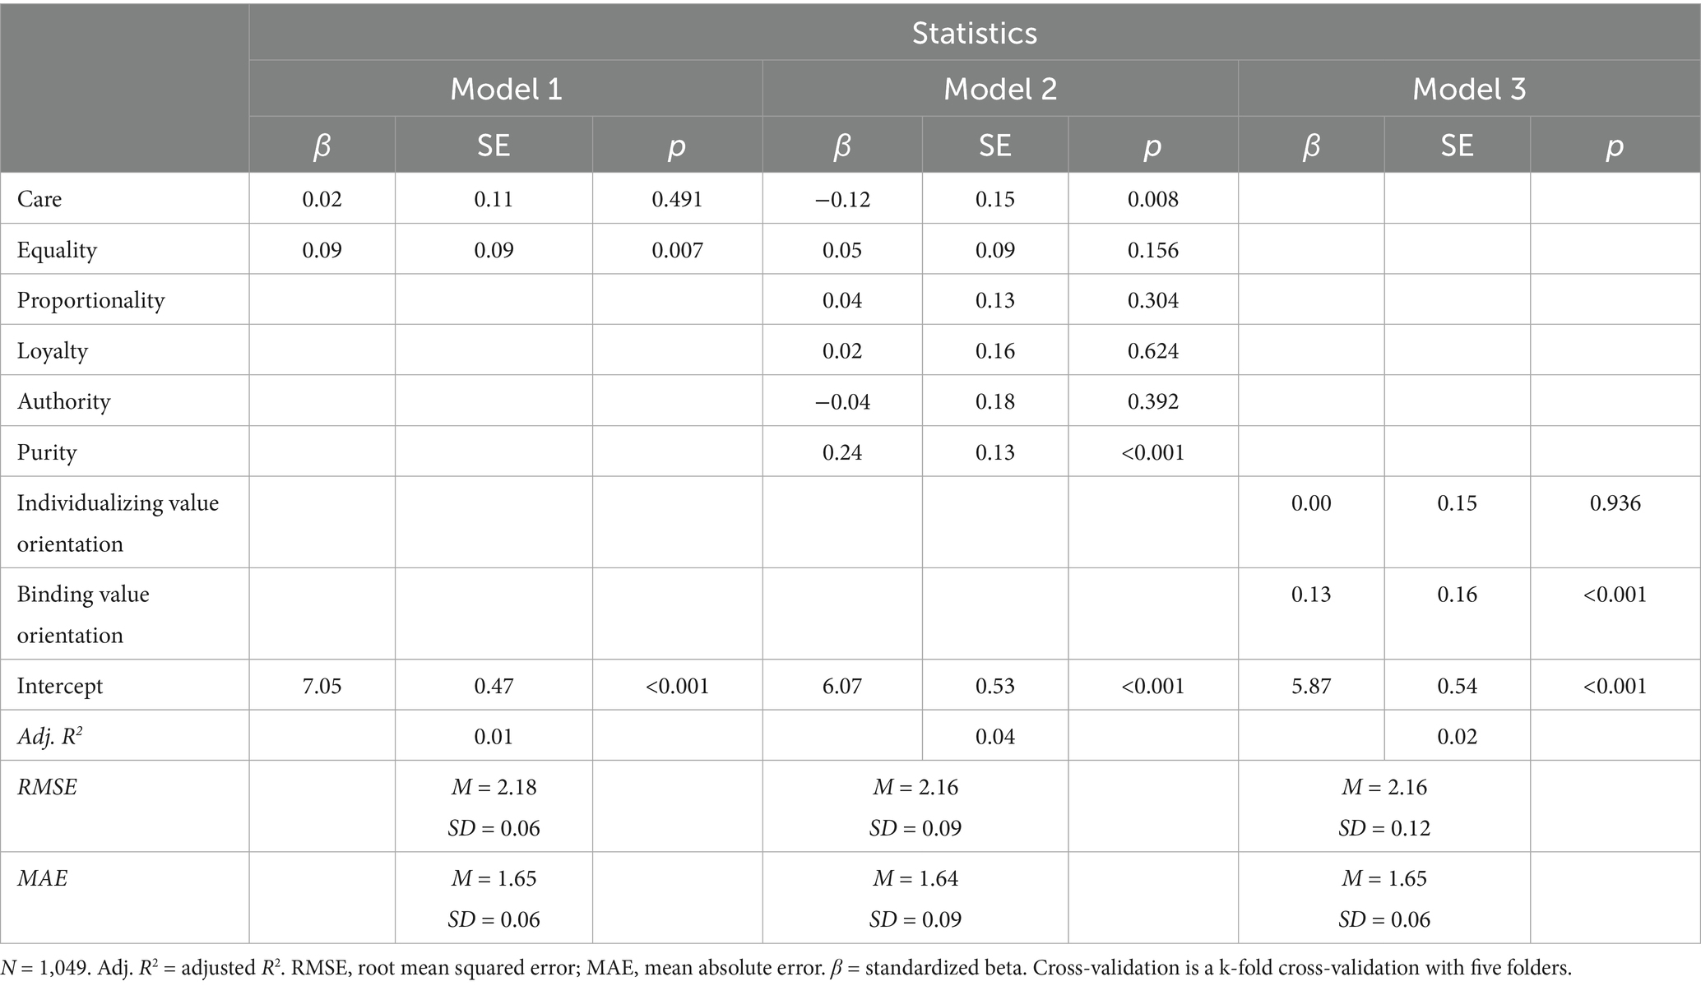Click the Authority row label

(63, 402)
